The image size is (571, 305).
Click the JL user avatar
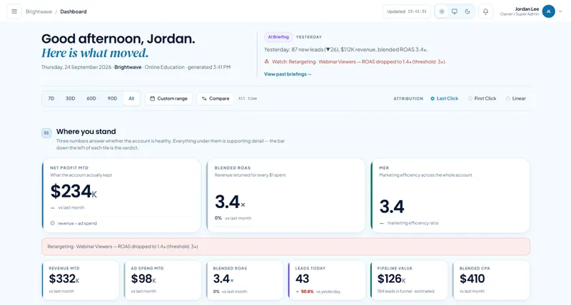(548, 11)
